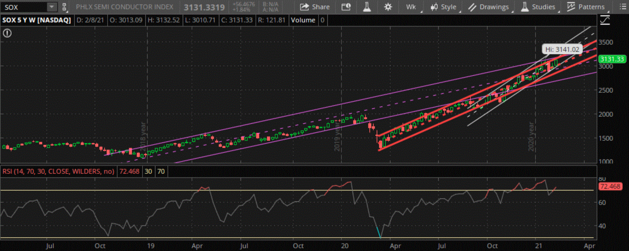Click the Share arrow icon
629x251 pixels.
coord(305,7)
